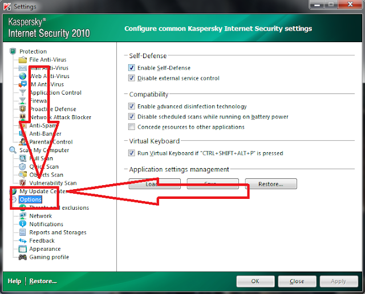Toggle Run Virtual Keyboard checkbox
The height and width of the screenshot is (294, 365).
click(x=132, y=153)
